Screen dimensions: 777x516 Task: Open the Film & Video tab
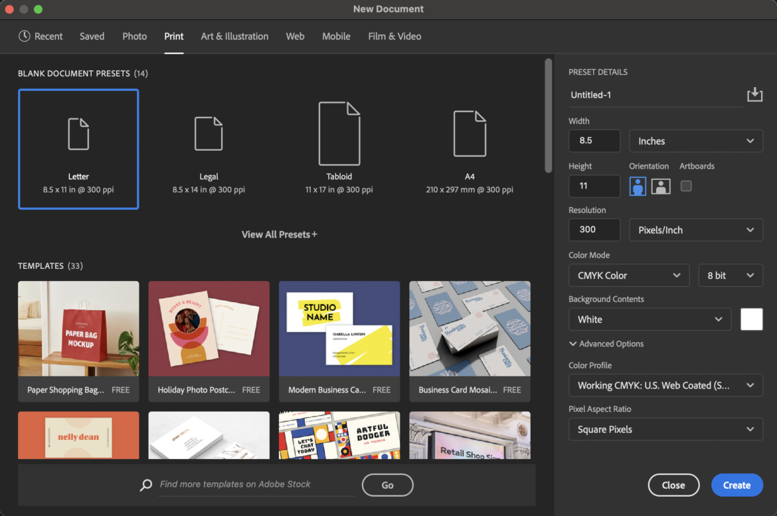(394, 37)
